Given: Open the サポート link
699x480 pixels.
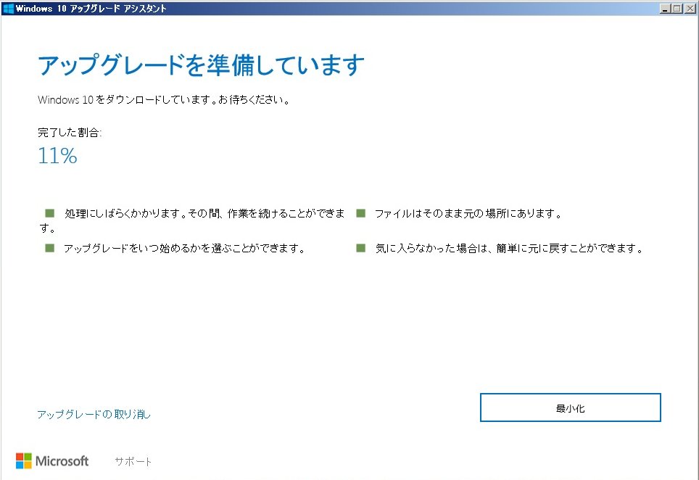Looking at the screenshot, I should pos(133,461).
